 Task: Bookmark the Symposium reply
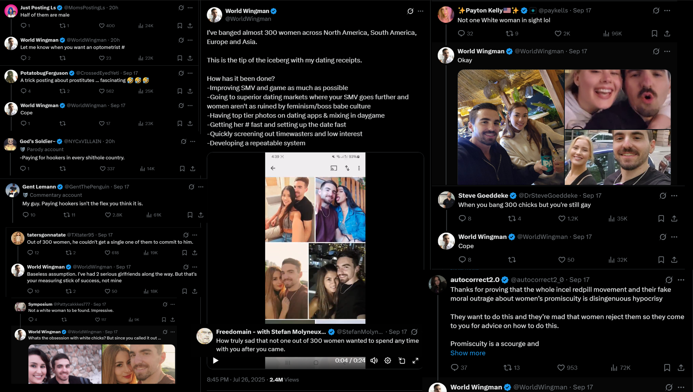tap(164, 319)
